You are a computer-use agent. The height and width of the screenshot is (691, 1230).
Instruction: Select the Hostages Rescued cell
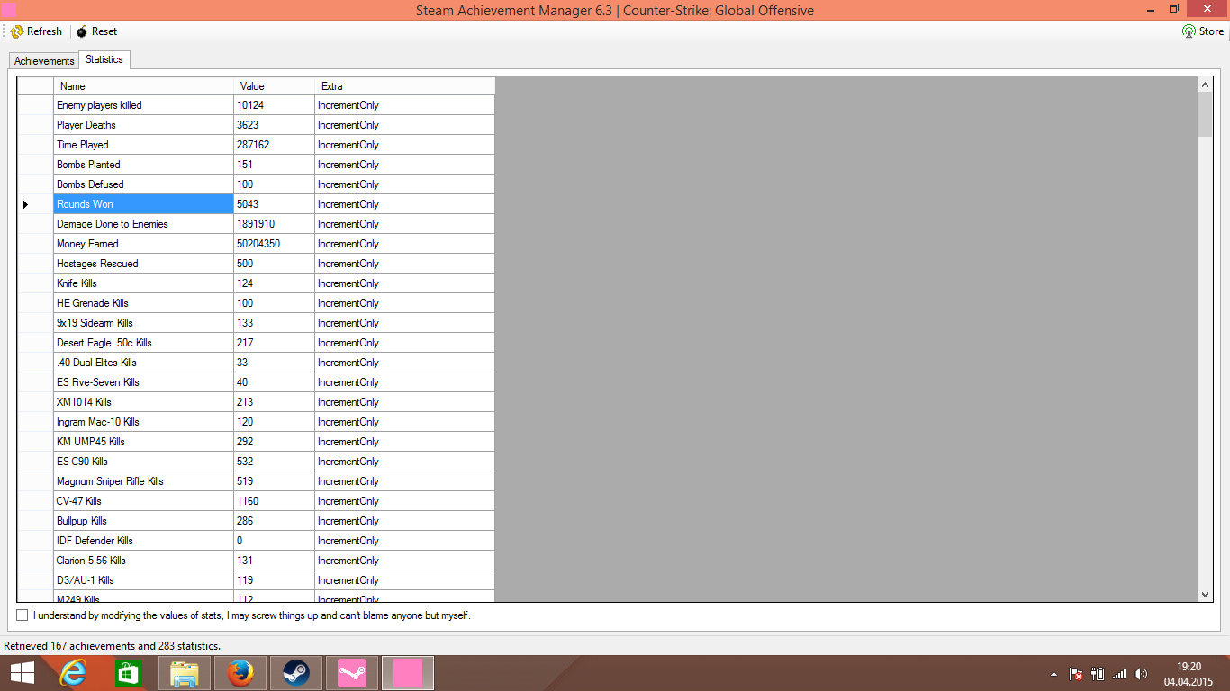[144, 264]
